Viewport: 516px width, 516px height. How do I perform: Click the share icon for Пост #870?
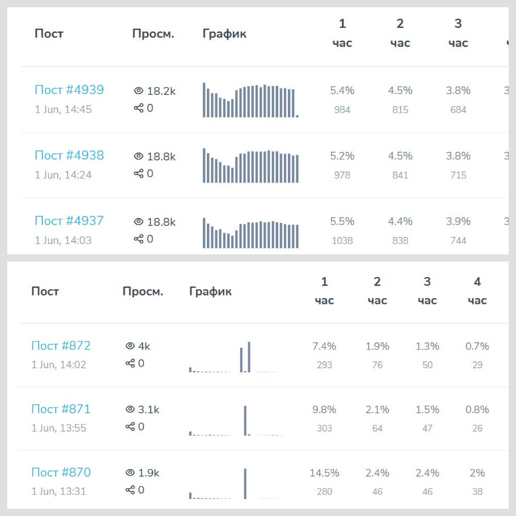point(130,490)
